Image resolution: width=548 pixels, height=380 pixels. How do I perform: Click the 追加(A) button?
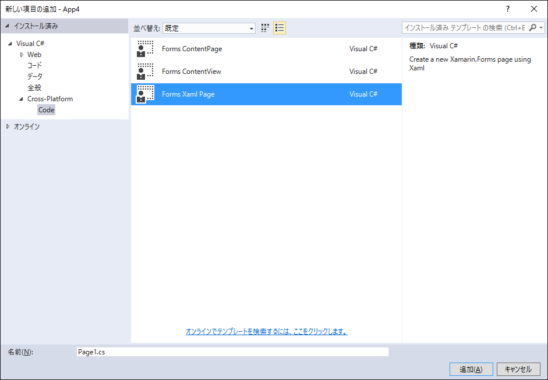471,369
